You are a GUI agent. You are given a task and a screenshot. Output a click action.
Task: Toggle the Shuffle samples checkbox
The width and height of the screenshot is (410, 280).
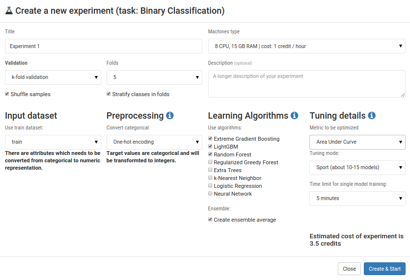[7, 94]
